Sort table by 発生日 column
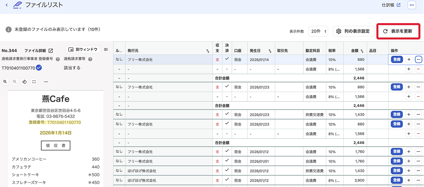Screen dimensions: 424x187 pyautogui.click(x=270, y=51)
